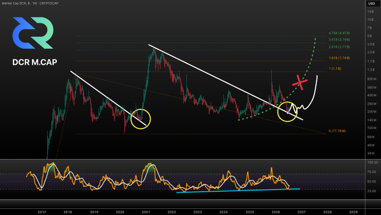381x215 pixels.
Task: Click the 68M price axis label
Action: [371, 137]
